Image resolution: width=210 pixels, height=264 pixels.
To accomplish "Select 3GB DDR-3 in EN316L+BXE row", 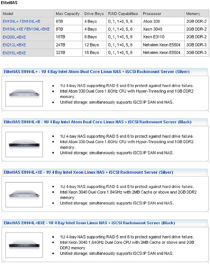I will [x=196, y=52].
